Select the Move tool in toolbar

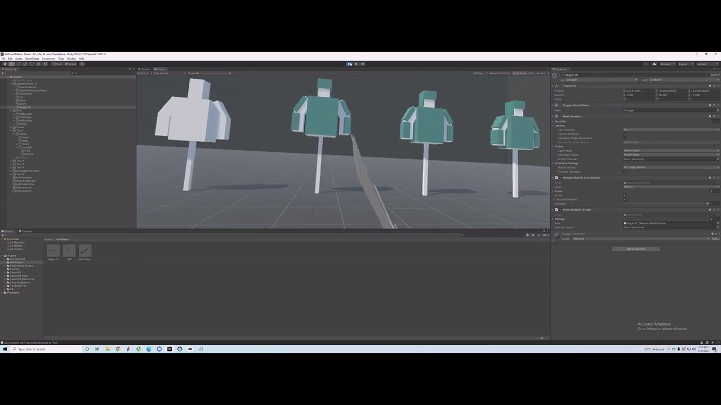11,64
